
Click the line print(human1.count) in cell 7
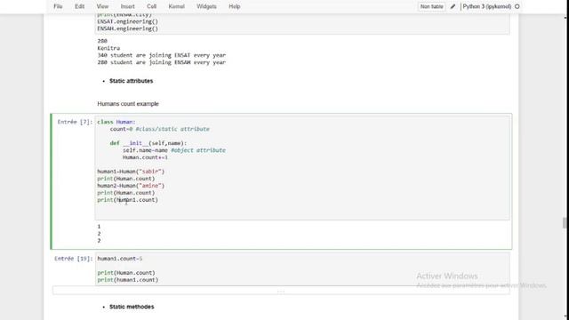point(127,200)
